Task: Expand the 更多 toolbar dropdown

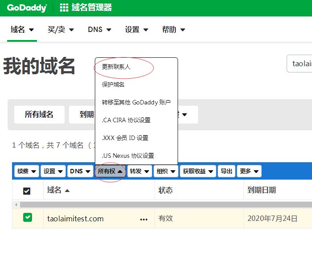Action: tap(249, 171)
